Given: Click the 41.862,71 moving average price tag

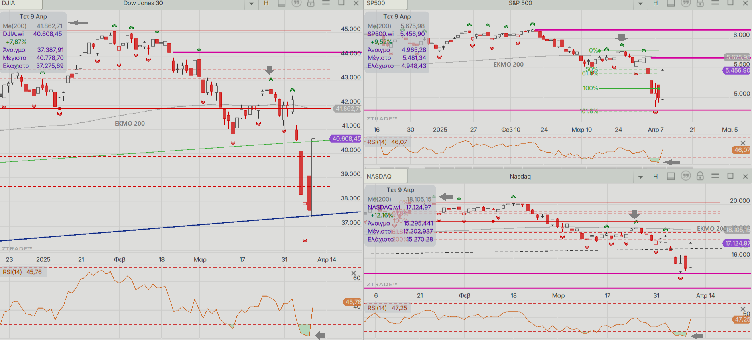Looking at the screenshot, I should (348, 108).
